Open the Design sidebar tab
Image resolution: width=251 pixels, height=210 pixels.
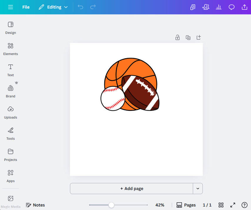coord(11,28)
